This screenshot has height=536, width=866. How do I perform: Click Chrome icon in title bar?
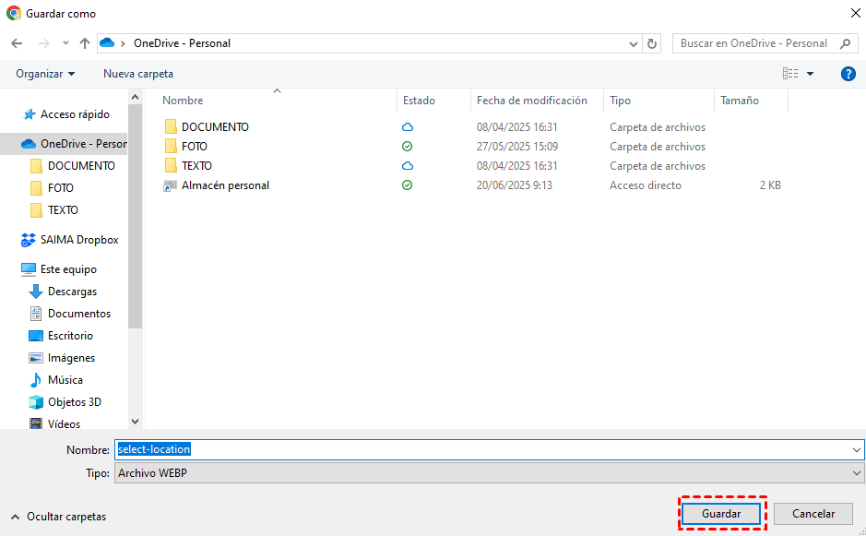(13, 13)
